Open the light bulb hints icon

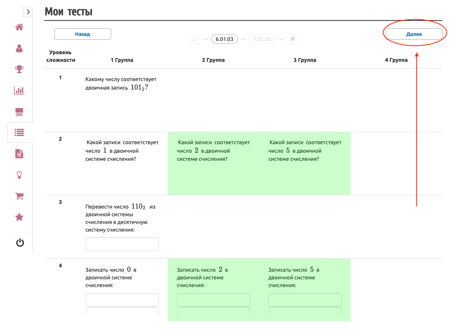point(19,175)
